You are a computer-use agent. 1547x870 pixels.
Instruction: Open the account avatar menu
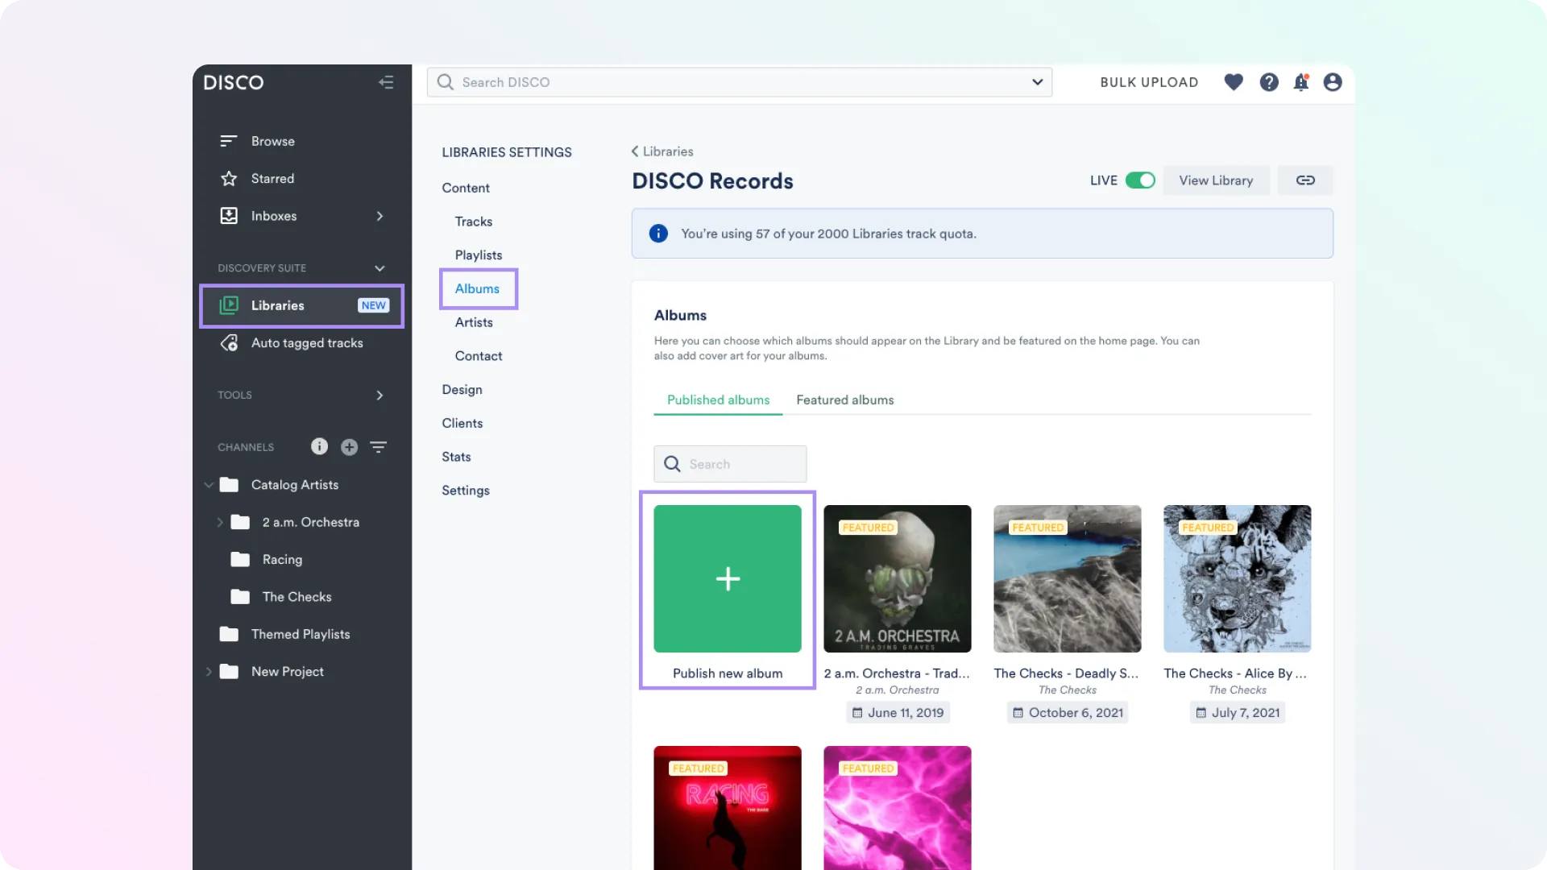1333,82
